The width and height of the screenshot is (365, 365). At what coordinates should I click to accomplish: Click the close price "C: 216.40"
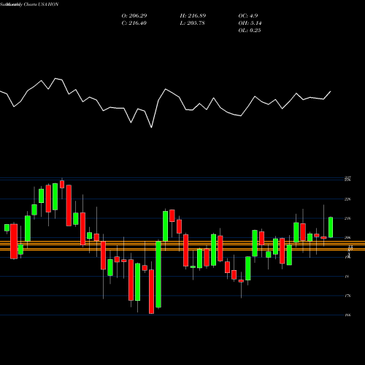click(x=134, y=23)
